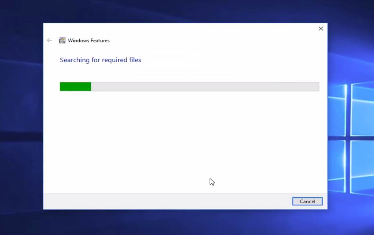Screen dimensions: 374x235
Task: Click the Windows Features title text
Action: 89,40
